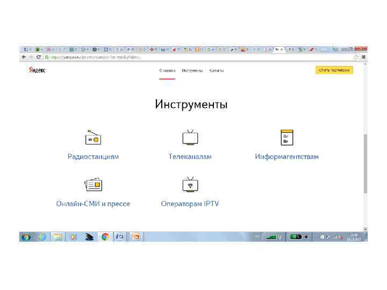The height and width of the screenshot is (290, 387).
Task: Switch to the first browser tab
Action: pos(26,49)
